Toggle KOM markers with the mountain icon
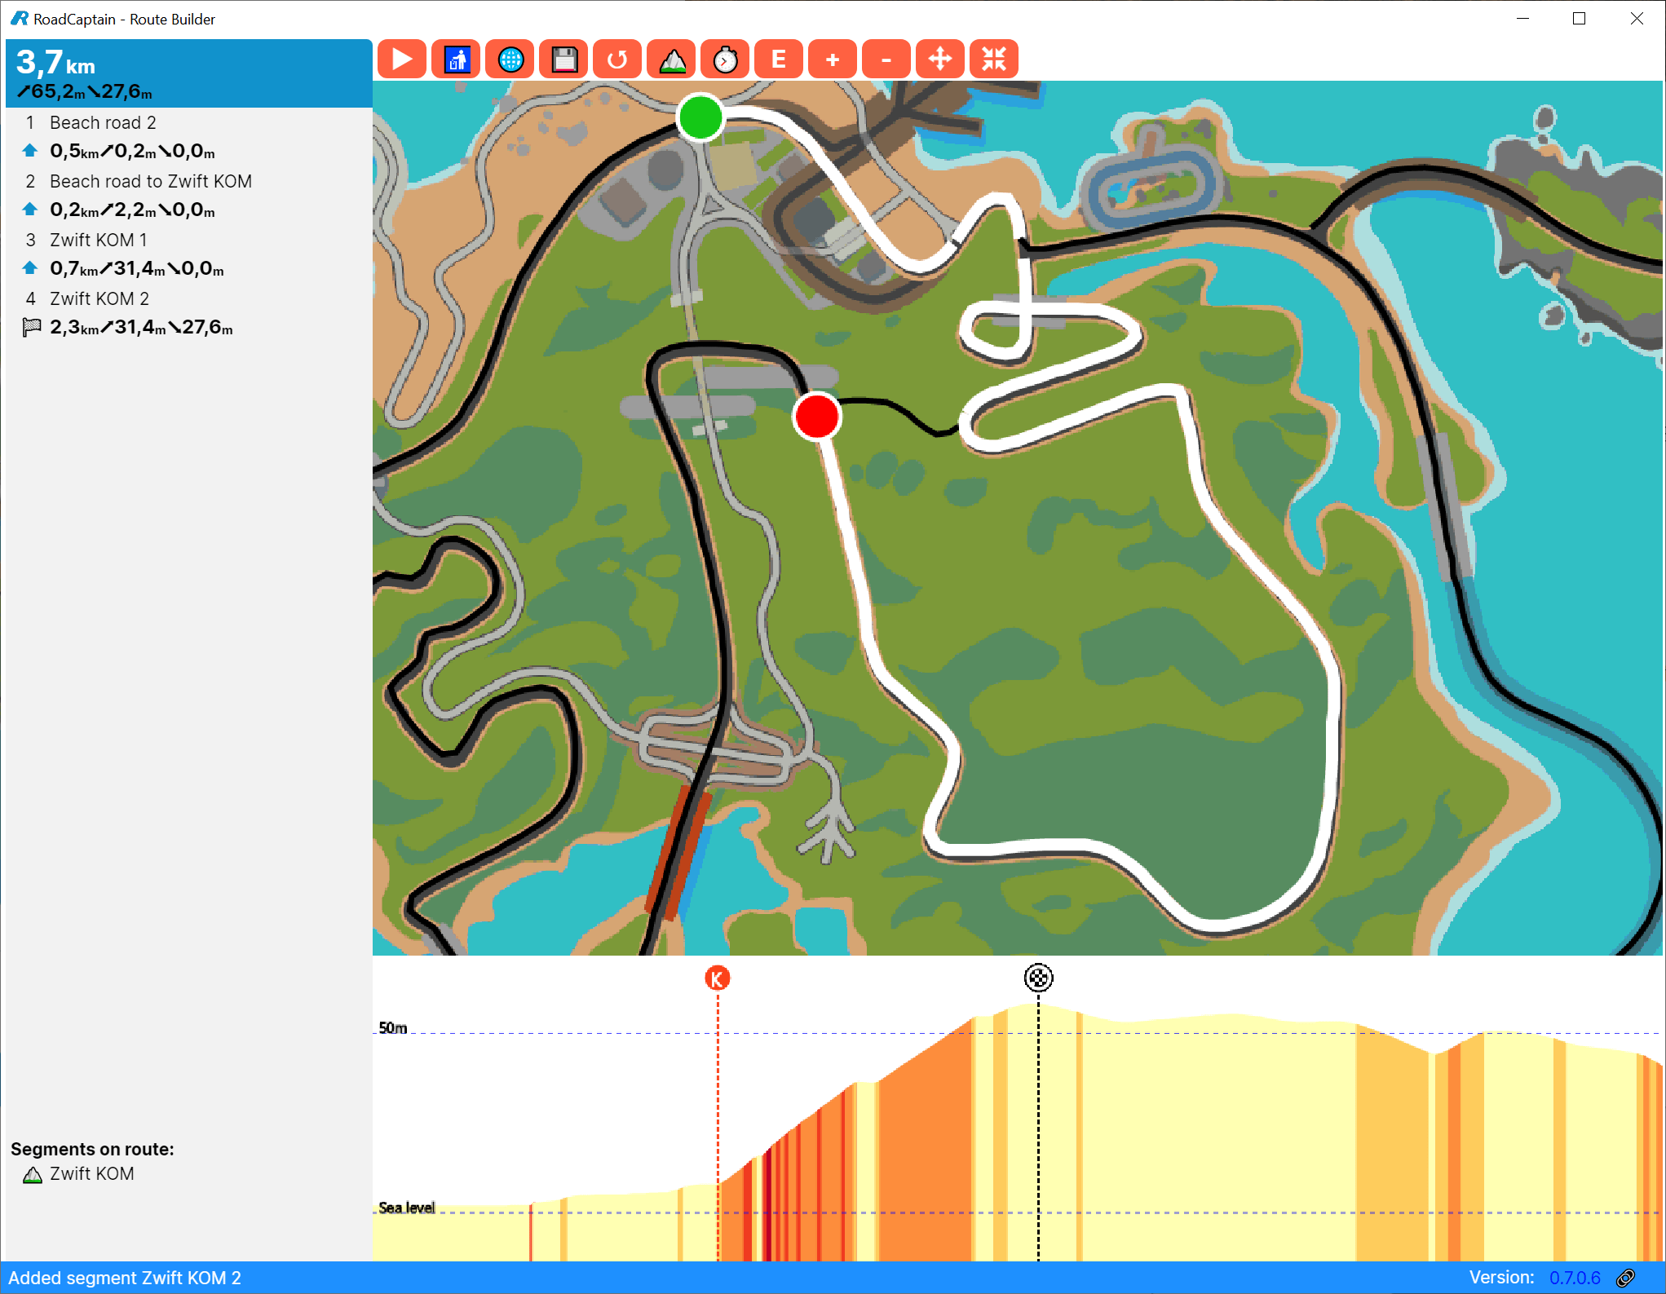 (x=670, y=58)
